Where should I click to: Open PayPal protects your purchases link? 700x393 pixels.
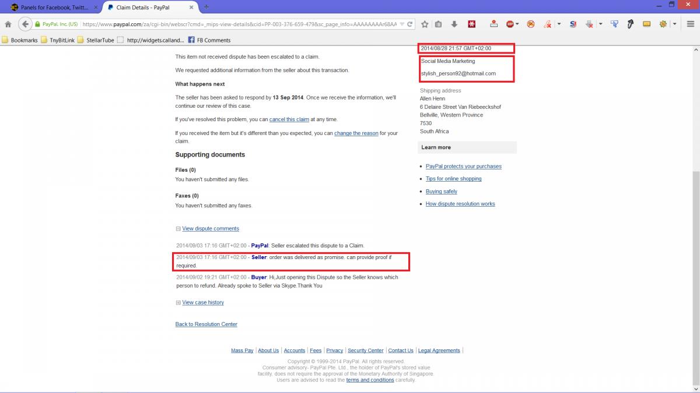[464, 167]
